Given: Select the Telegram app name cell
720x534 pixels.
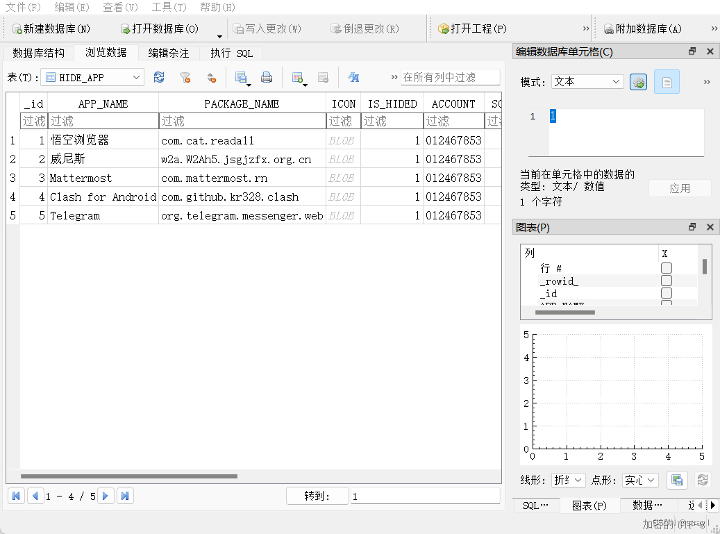Looking at the screenshot, I should pos(103,215).
